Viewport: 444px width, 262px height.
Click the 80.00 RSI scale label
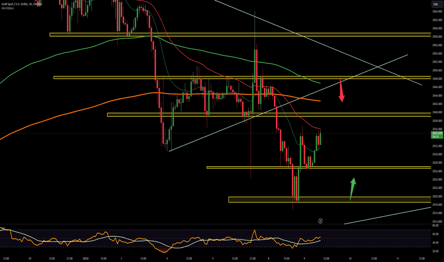pos(435,226)
